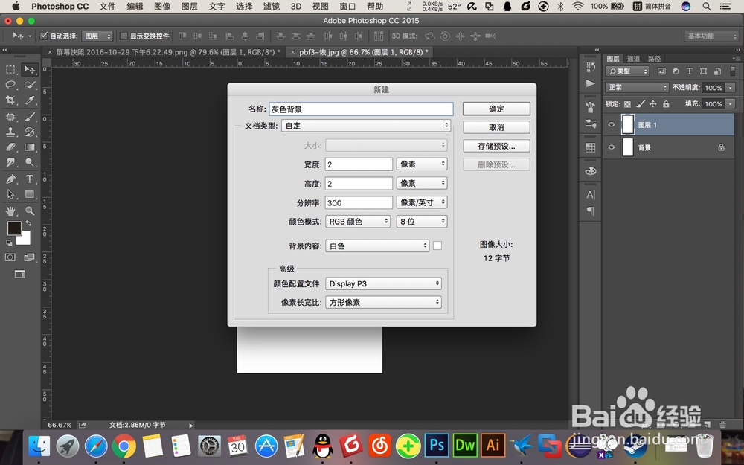Toggle smart object layer filter icon

[717, 71]
